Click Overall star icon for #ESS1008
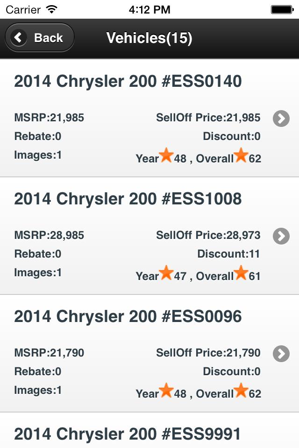Viewport: 299px width, 448px height. [241, 273]
